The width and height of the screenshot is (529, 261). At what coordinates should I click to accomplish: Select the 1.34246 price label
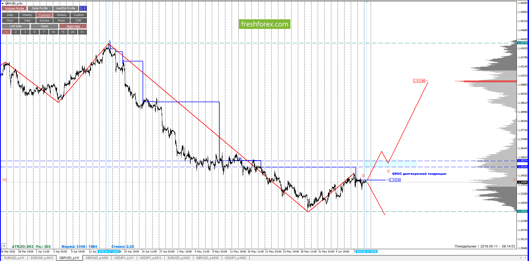[395, 180]
